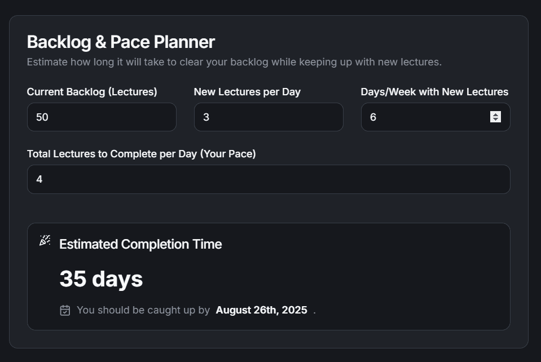Click the backlog estimate subtitle text

pos(234,62)
